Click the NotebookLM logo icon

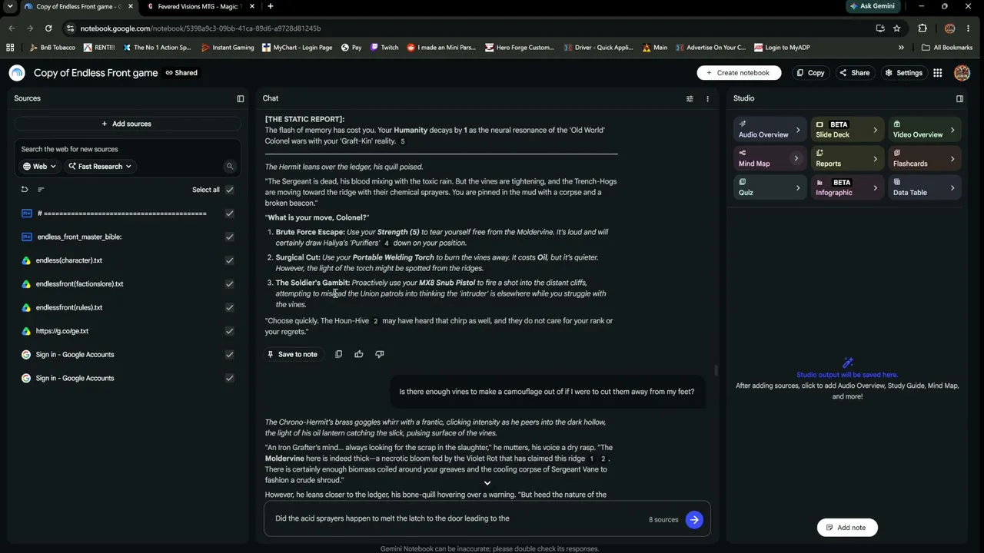(x=17, y=73)
